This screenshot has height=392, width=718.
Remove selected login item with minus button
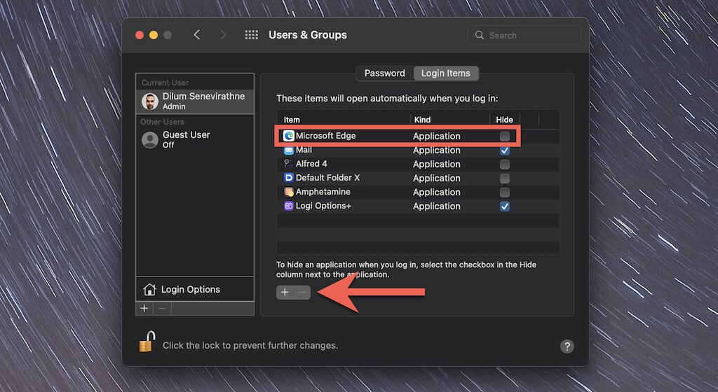coord(302,293)
